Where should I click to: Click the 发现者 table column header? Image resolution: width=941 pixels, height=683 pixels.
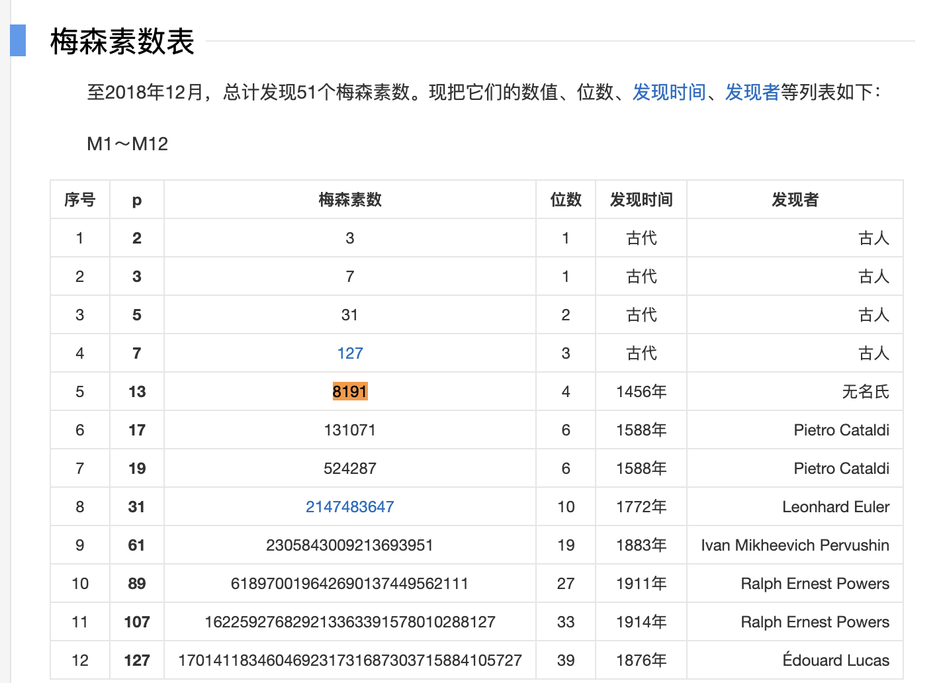(795, 200)
